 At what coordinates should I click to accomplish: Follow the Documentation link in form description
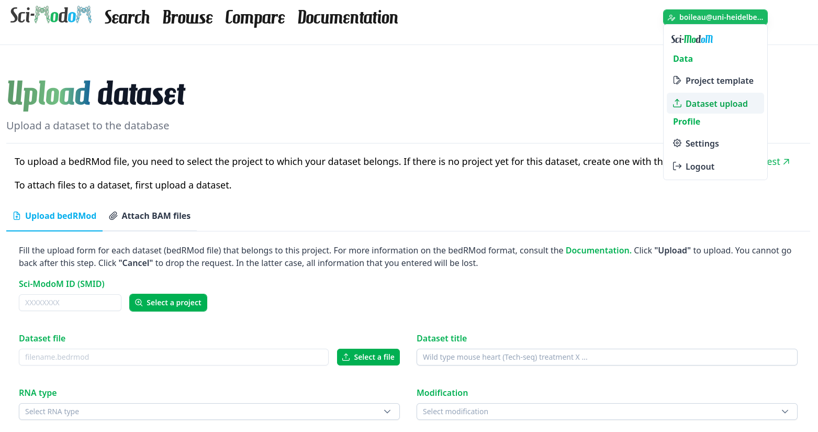click(598, 250)
